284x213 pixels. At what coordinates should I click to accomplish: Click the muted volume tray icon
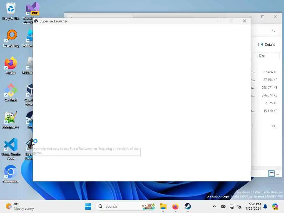coord(239,206)
